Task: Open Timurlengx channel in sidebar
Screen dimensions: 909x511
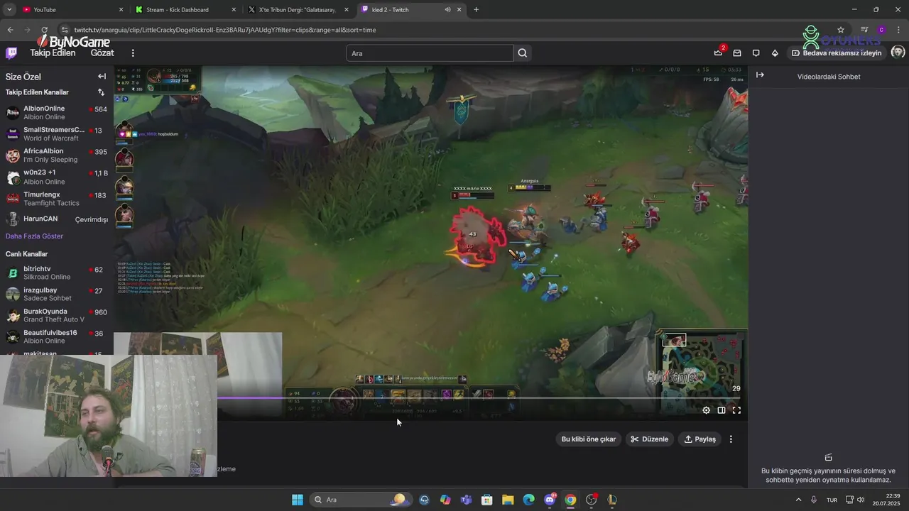Action: pos(57,199)
